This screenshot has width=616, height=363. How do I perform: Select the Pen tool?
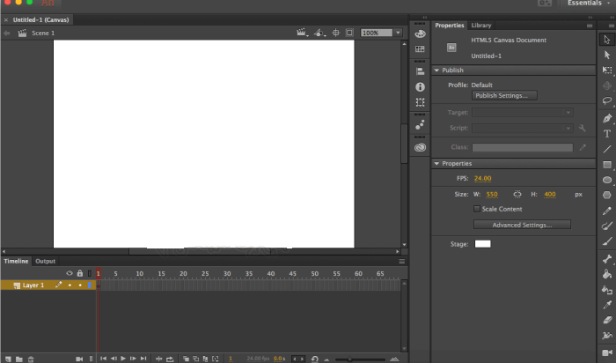click(x=606, y=118)
